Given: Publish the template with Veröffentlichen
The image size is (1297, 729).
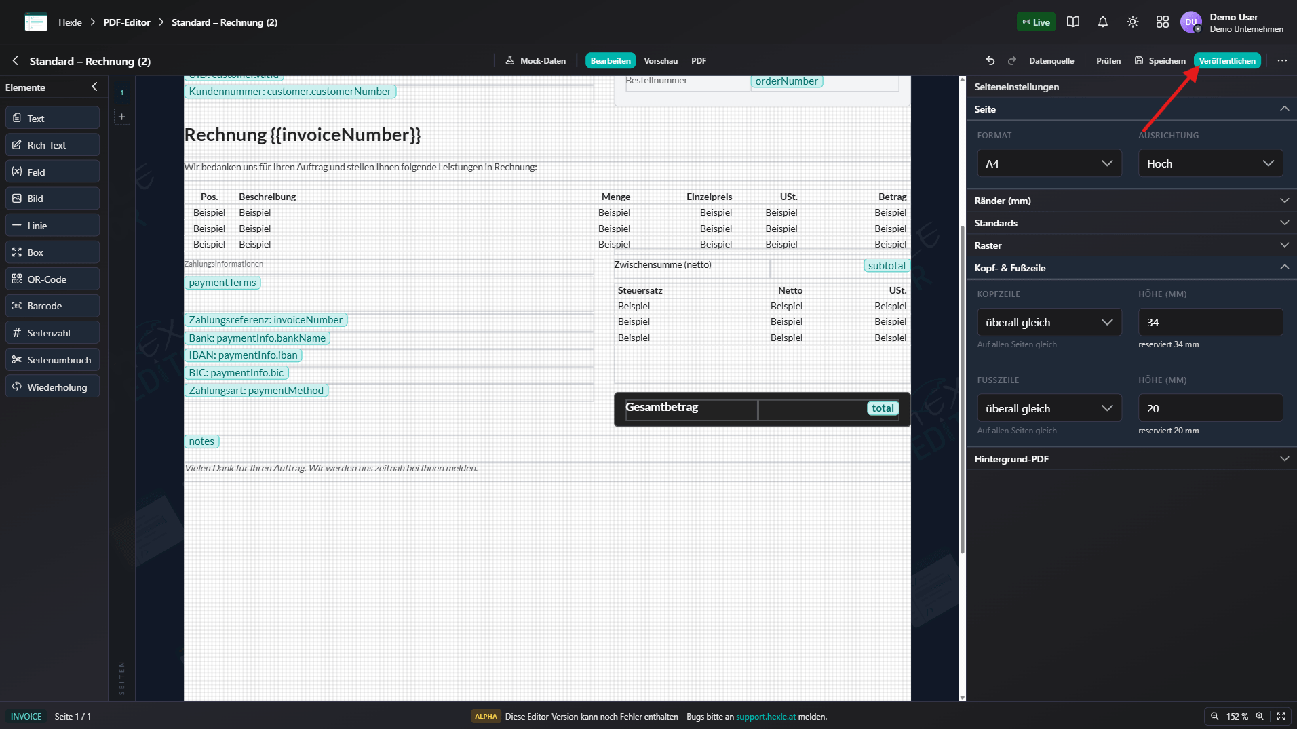Looking at the screenshot, I should (1227, 61).
